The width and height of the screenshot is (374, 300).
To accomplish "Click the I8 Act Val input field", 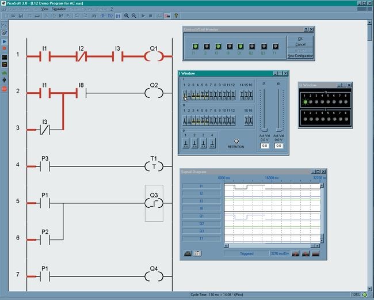I will 280,146.
